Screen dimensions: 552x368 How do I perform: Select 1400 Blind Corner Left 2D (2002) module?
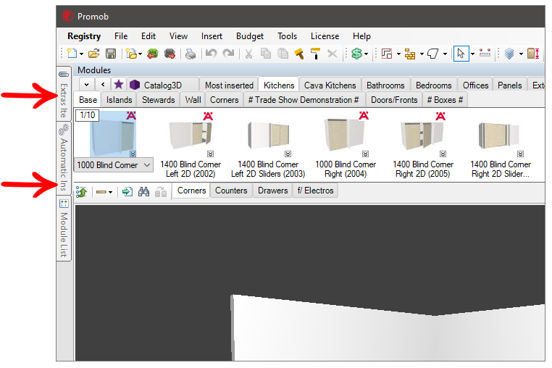pos(191,144)
